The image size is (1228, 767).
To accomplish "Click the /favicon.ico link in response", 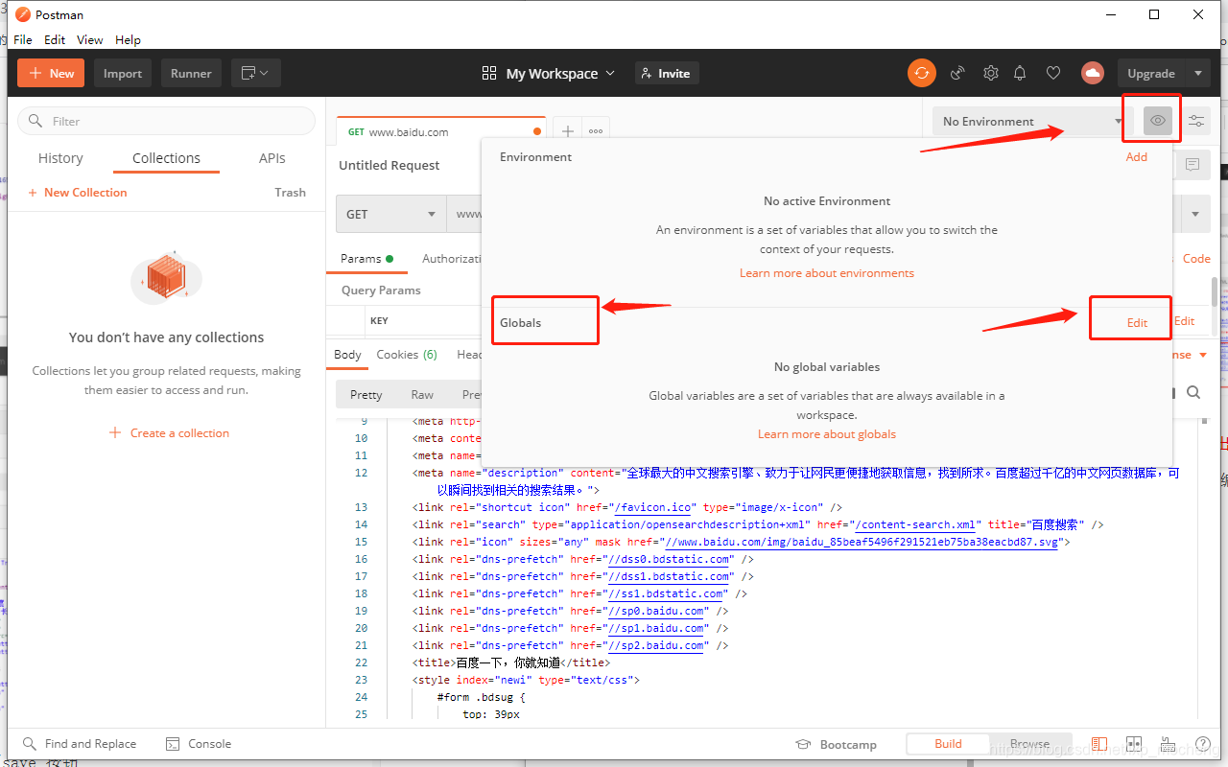I will (652, 507).
